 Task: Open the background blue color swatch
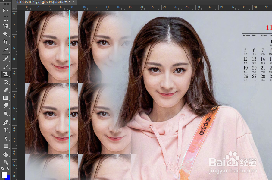point(9,178)
